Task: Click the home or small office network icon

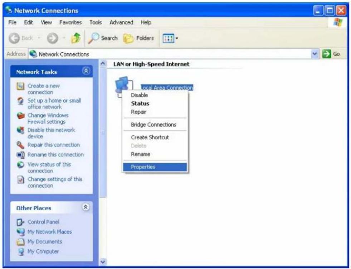Action: [20, 101]
